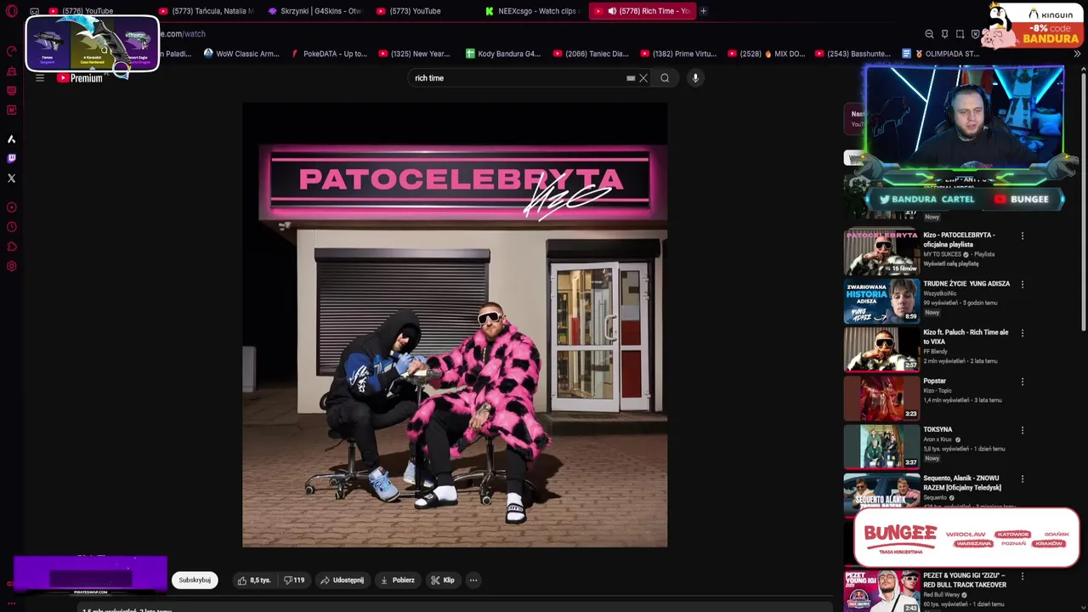Open sidebar Settings gear
The height and width of the screenshot is (612, 1088).
coord(11,266)
